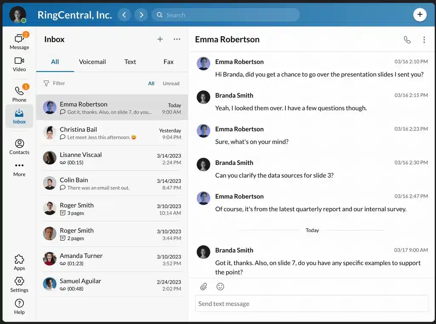Viewport: 436px width, 324px height.
Task: Switch to the Fax tab
Action: (168, 62)
